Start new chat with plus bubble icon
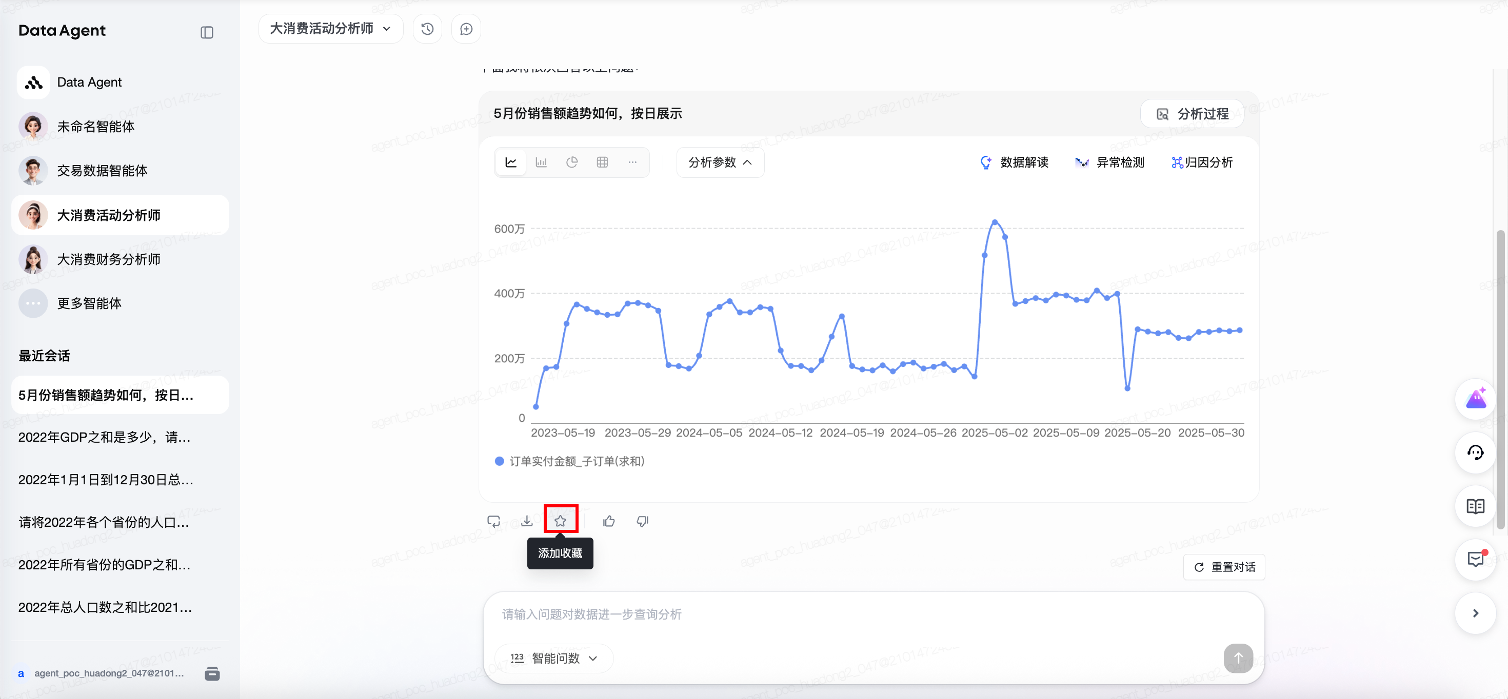The width and height of the screenshot is (1508, 699). (466, 29)
